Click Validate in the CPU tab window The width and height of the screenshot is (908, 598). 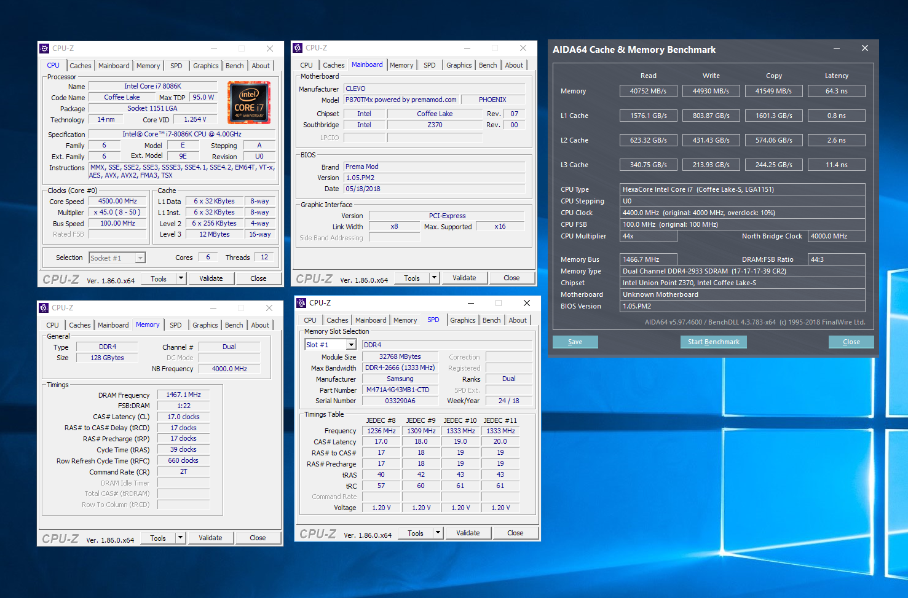click(211, 278)
